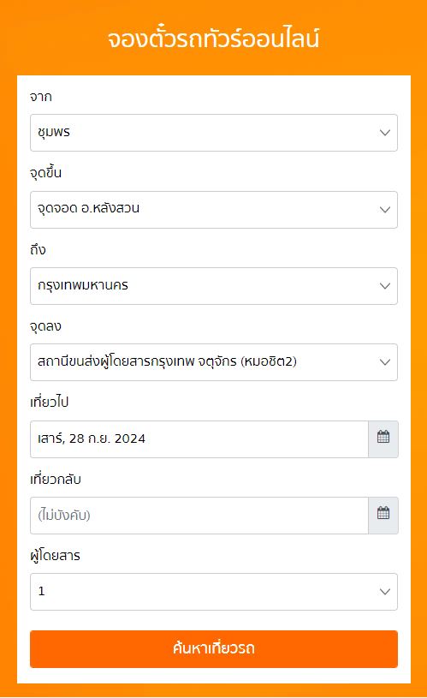Click the จุดลง field label

coord(45,325)
